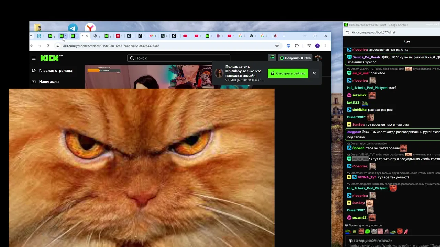Launch the Yandex Browser desktop shortcut
This screenshot has width=440, height=247.
pyautogui.click(x=90, y=28)
